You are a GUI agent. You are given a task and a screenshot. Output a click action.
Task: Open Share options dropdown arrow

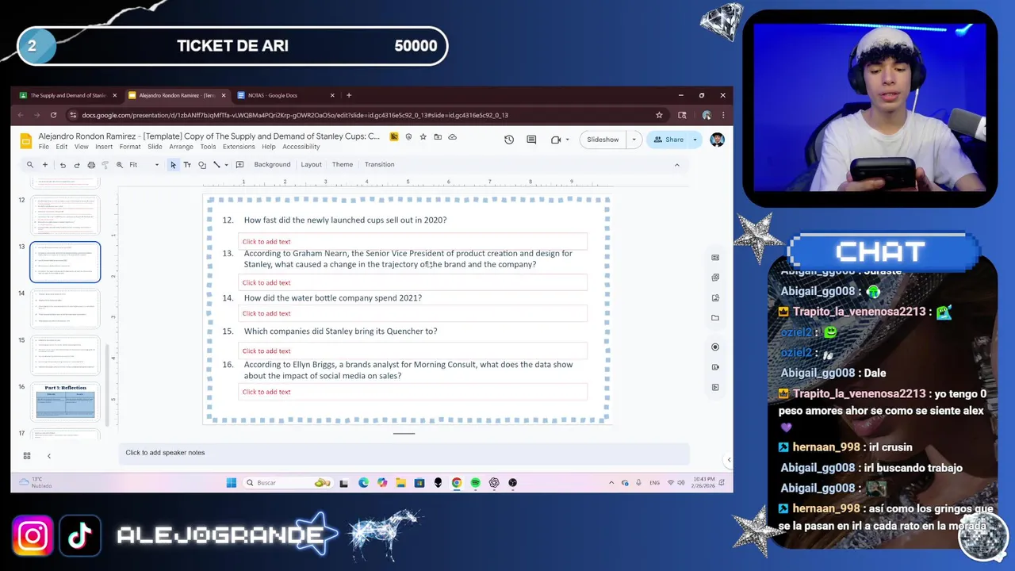tap(695, 140)
